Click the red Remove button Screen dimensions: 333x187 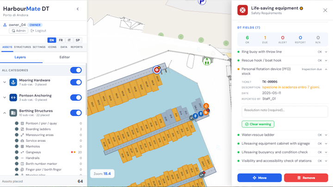point(306,178)
